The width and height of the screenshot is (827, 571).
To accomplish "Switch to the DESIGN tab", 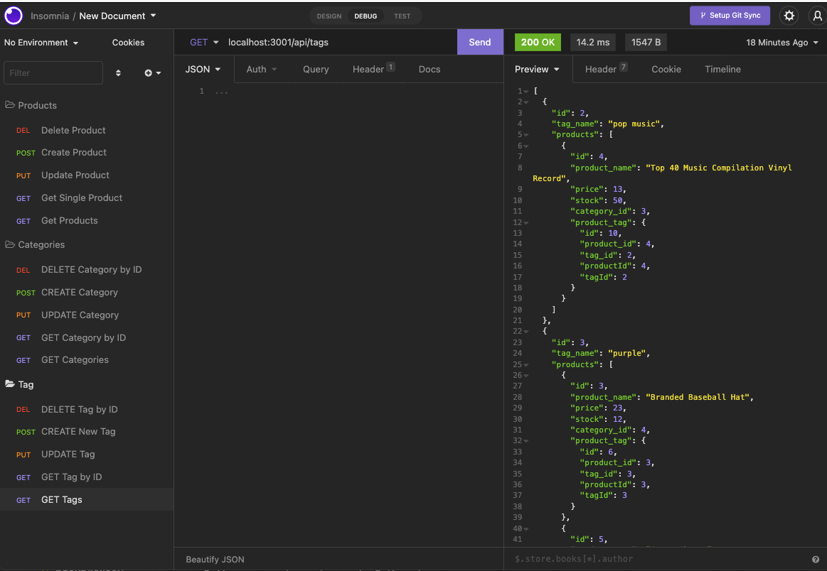I will (x=329, y=16).
